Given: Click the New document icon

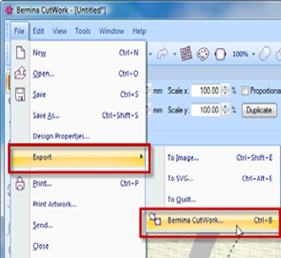Looking at the screenshot, I should click(x=20, y=53).
